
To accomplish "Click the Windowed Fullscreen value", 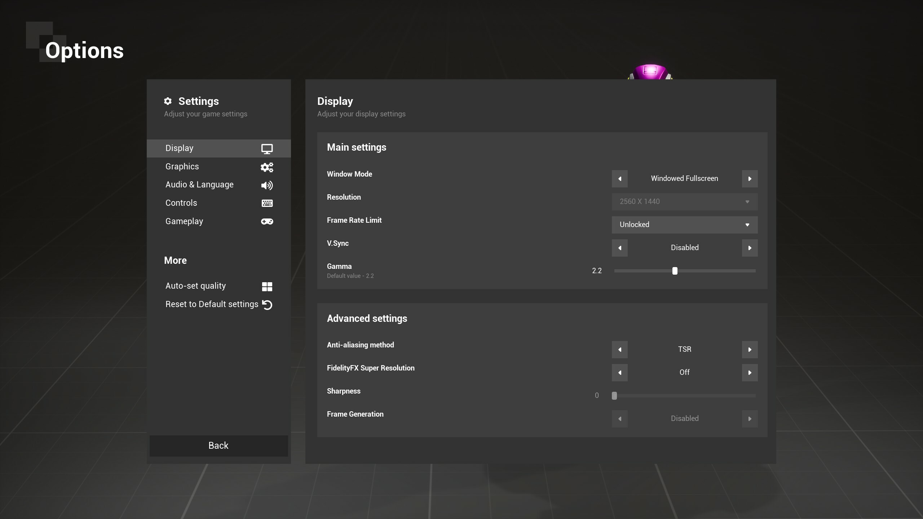I will point(684,178).
